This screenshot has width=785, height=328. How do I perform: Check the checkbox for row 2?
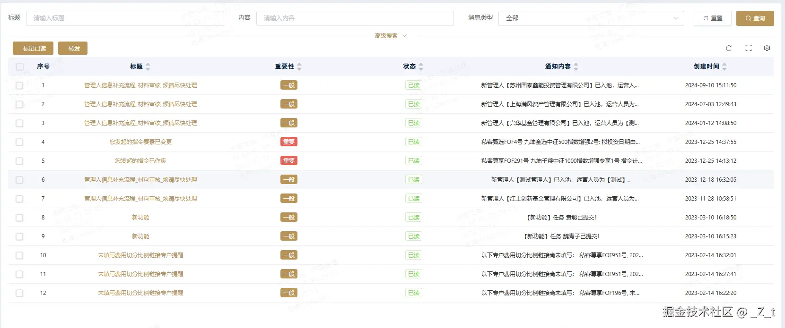coord(19,104)
